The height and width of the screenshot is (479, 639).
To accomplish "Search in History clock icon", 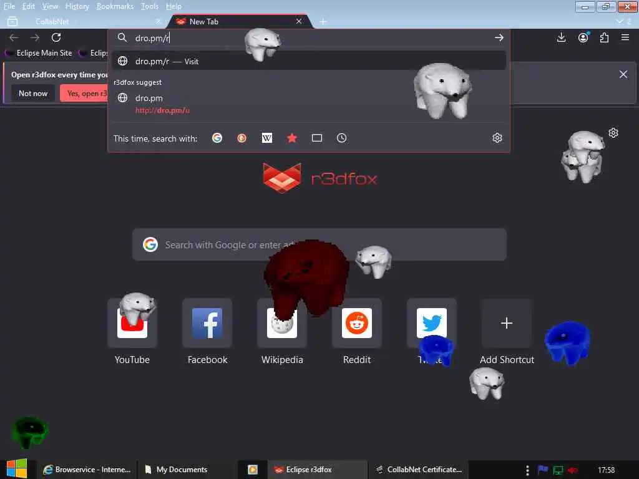I will click(x=341, y=138).
